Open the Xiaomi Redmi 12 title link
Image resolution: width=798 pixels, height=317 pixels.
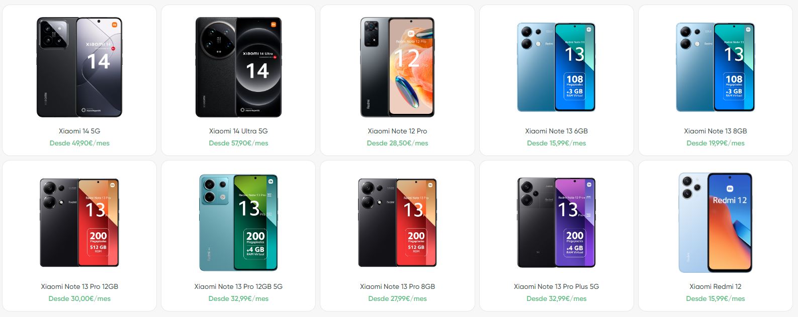[716, 286]
